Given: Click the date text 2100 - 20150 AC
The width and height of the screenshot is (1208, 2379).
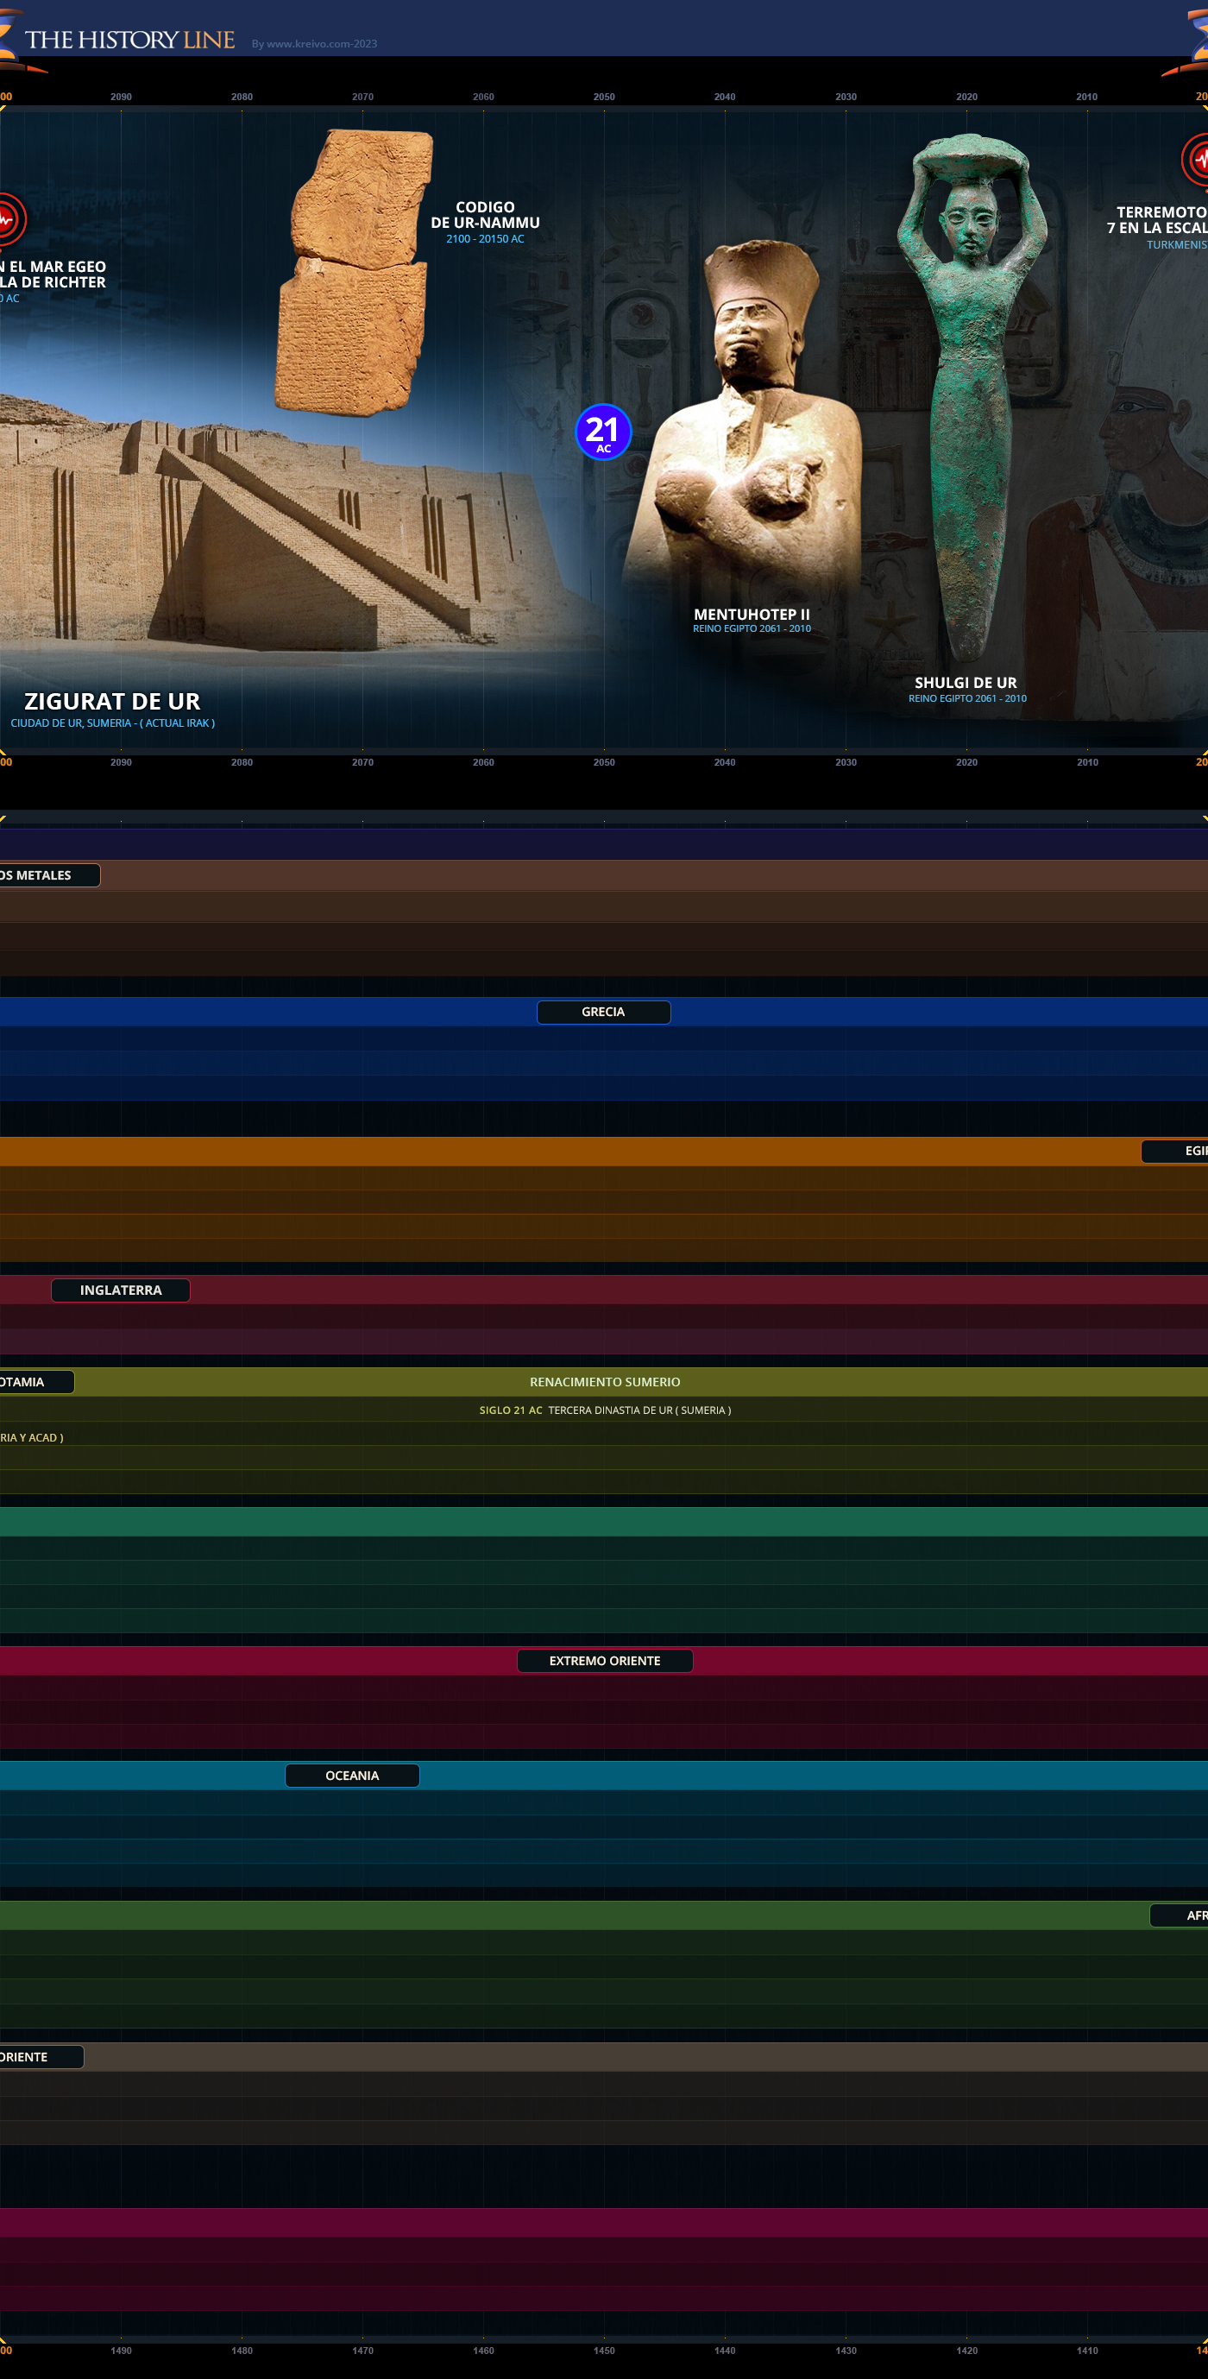Looking at the screenshot, I should (x=486, y=239).
